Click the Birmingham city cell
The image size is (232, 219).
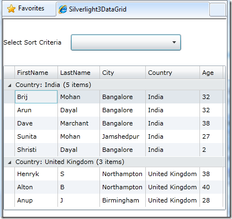point(123,200)
